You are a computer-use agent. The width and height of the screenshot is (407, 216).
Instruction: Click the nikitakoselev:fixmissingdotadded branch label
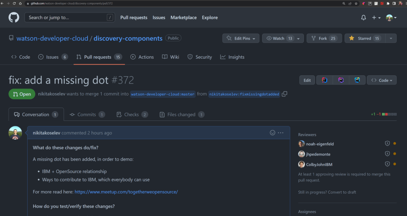click(x=244, y=94)
